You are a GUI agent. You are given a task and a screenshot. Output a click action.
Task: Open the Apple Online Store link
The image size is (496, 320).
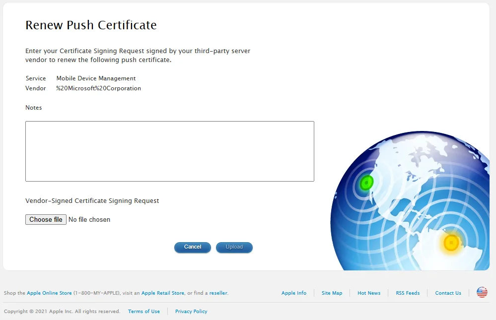[49, 293]
